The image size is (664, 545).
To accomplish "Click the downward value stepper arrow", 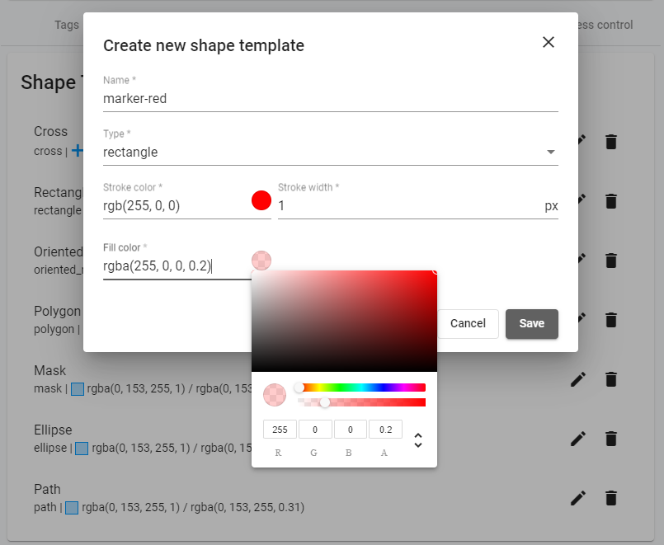I will click(418, 445).
